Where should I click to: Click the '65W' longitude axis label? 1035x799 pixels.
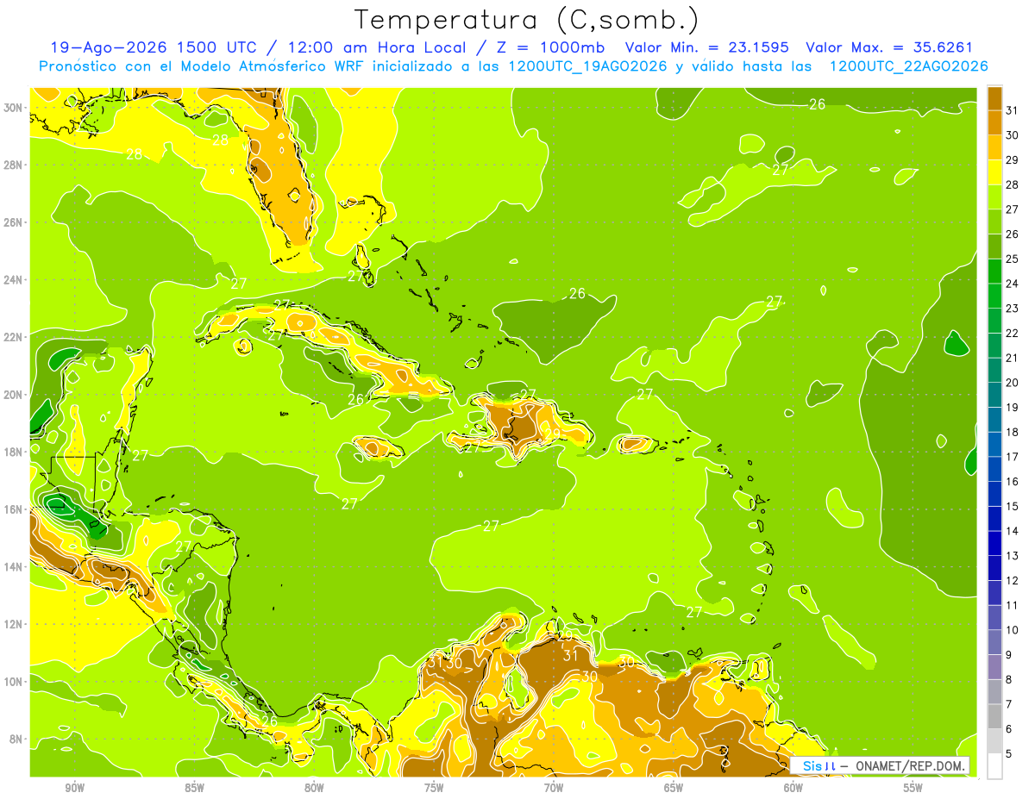click(674, 788)
